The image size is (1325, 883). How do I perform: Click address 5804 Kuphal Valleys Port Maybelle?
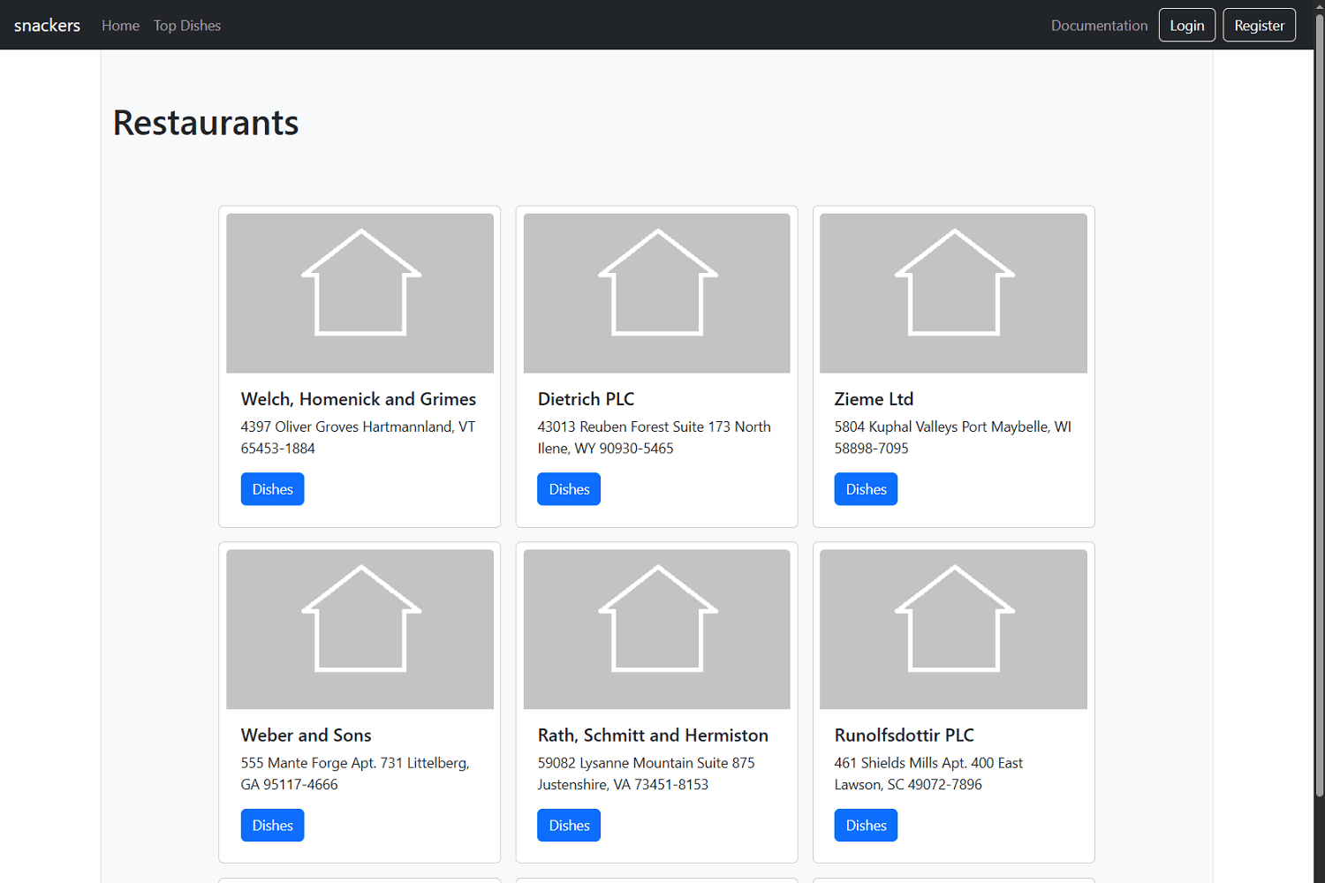pyautogui.click(x=952, y=437)
